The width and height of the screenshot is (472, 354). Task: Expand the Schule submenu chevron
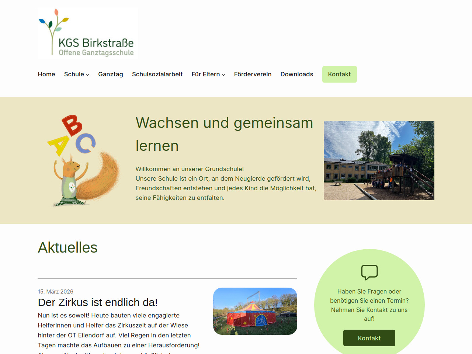(x=87, y=75)
